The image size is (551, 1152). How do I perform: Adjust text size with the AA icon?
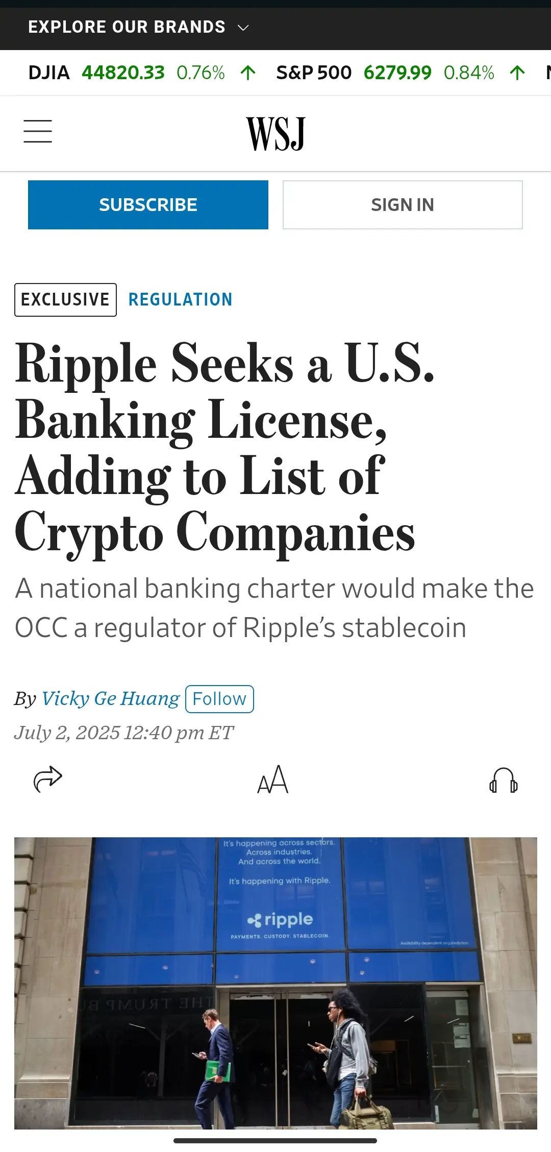(273, 780)
